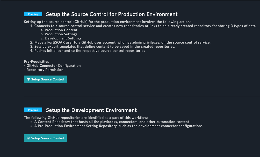Viewport: 260px width, 157px height.
Task: Click the 'Production Content' list item
Action: [x=61, y=30]
